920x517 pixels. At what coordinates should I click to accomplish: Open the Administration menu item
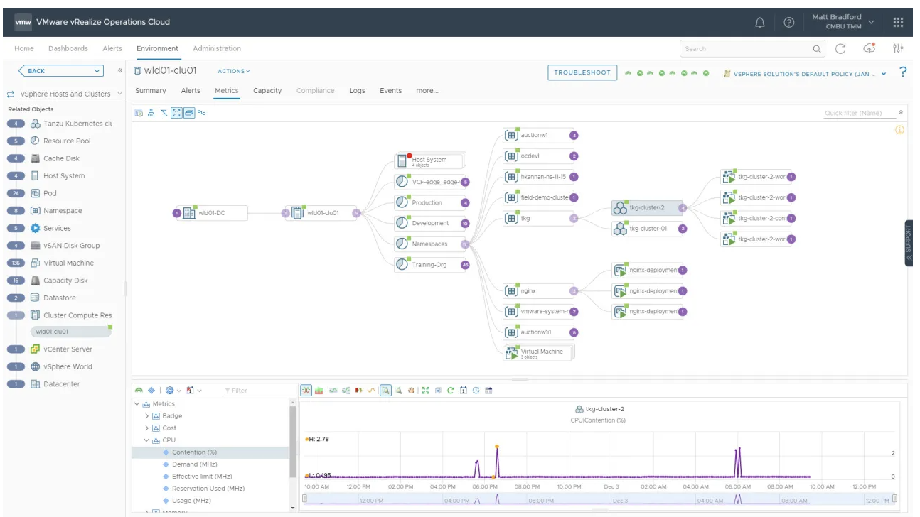coord(217,48)
